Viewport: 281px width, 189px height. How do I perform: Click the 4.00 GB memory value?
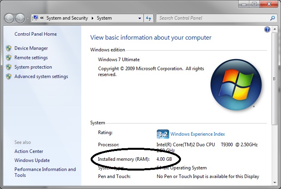coord(164,159)
